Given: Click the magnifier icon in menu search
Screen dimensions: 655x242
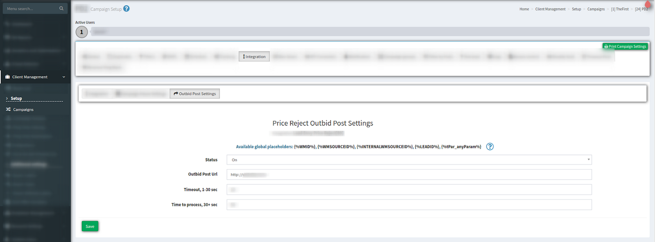Looking at the screenshot, I should coord(61,8).
